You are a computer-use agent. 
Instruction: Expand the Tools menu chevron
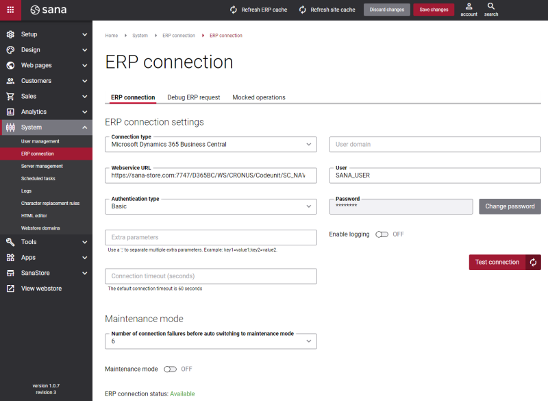(x=84, y=242)
